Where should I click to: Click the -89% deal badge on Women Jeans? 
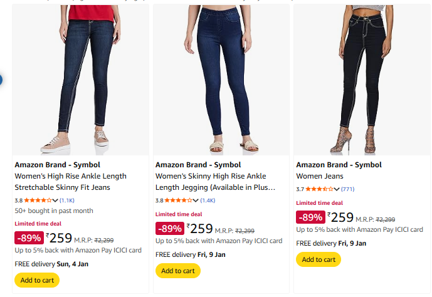(x=310, y=217)
